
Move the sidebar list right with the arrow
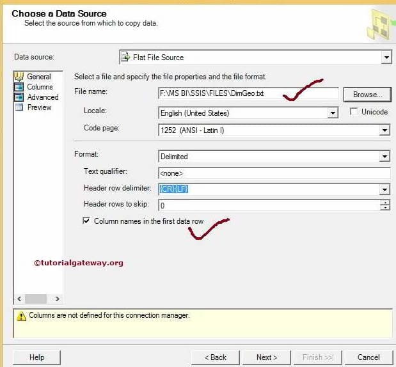click(58, 299)
